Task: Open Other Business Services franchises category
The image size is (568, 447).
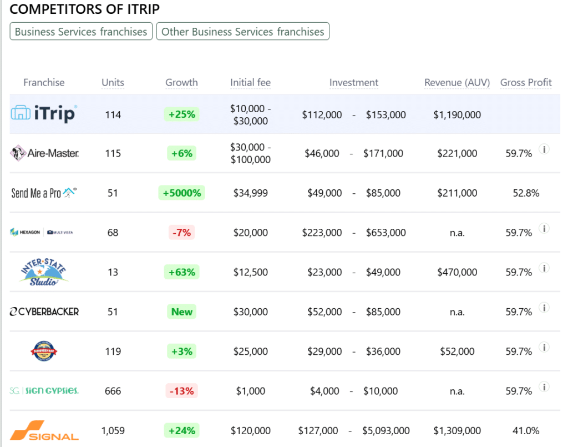Action: tap(243, 32)
